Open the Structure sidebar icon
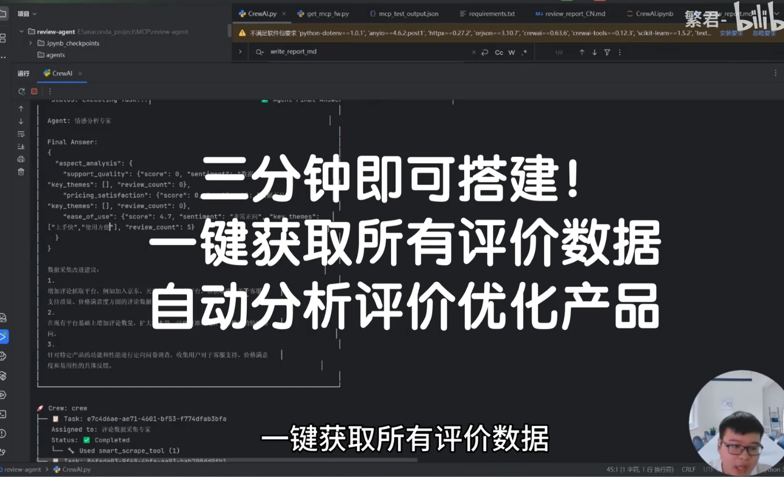This screenshot has width=784, height=477. point(3,39)
